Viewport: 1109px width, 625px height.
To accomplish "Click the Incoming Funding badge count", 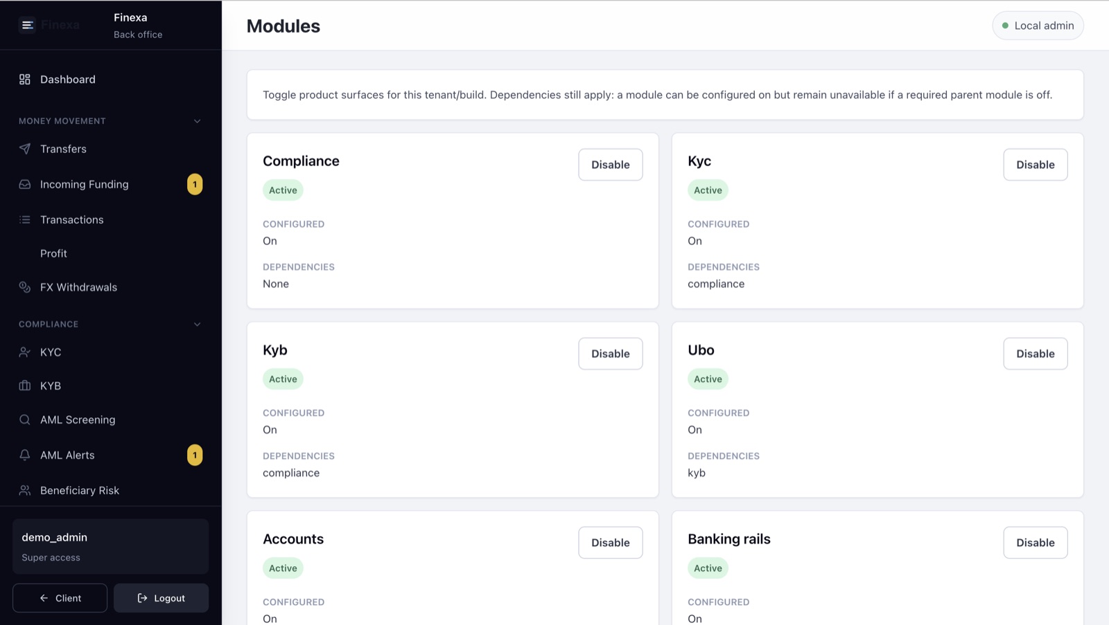I will click(195, 184).
